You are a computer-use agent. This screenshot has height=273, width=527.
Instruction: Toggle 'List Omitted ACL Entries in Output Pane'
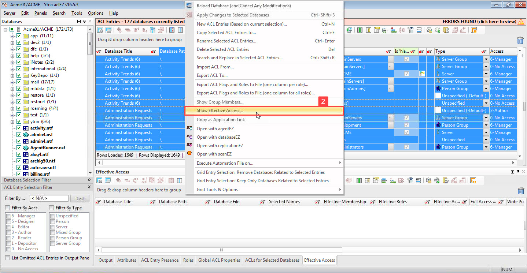(x=7, y=258)
